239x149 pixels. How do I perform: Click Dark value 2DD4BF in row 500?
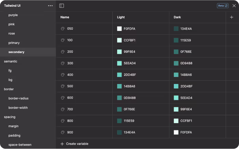click(x=186, y=86)
